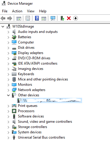Open the View menu
Screen dimensions: 110x143
pos(31,11)
